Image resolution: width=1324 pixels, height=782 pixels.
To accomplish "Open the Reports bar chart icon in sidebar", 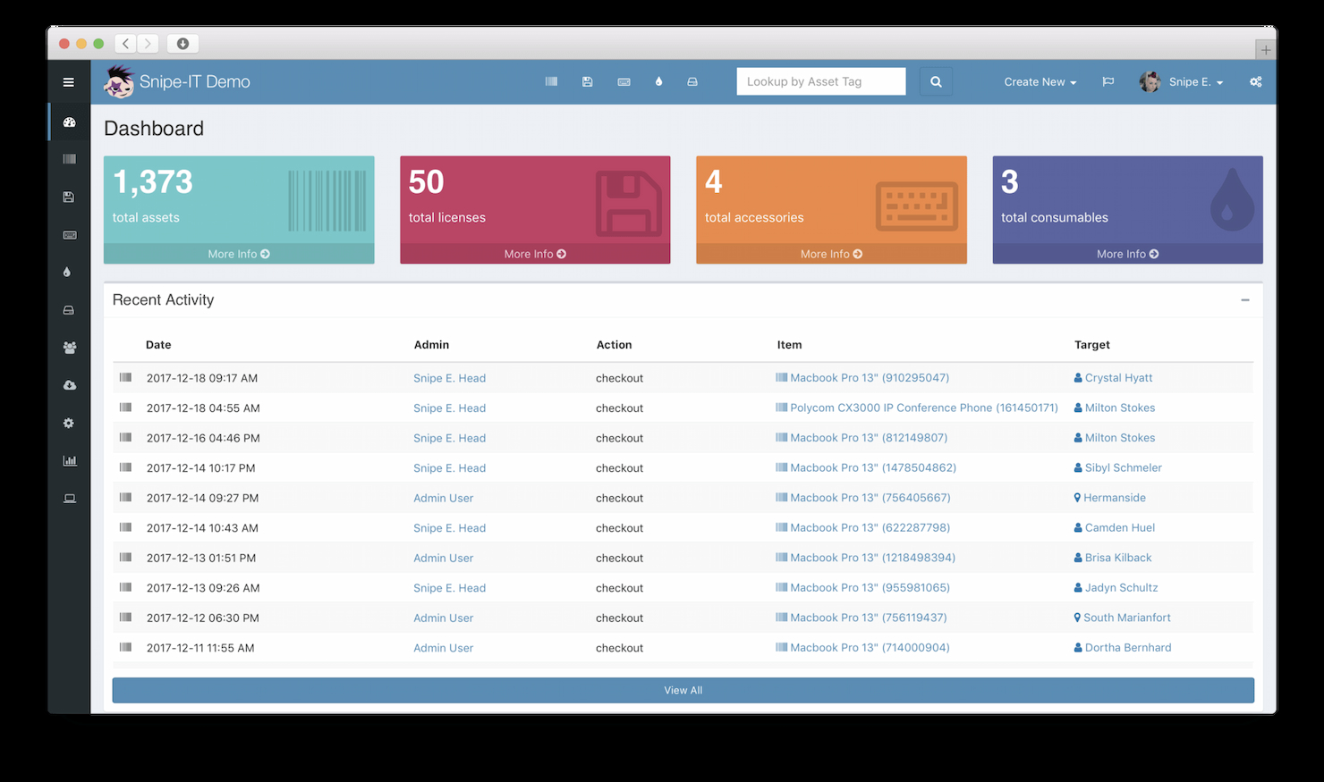I will pyautogui.click(x=69, y=460).
